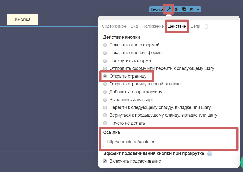Click the Ссылка URL input field
This screenshot has height=172, width=243.
click(169, 142)
